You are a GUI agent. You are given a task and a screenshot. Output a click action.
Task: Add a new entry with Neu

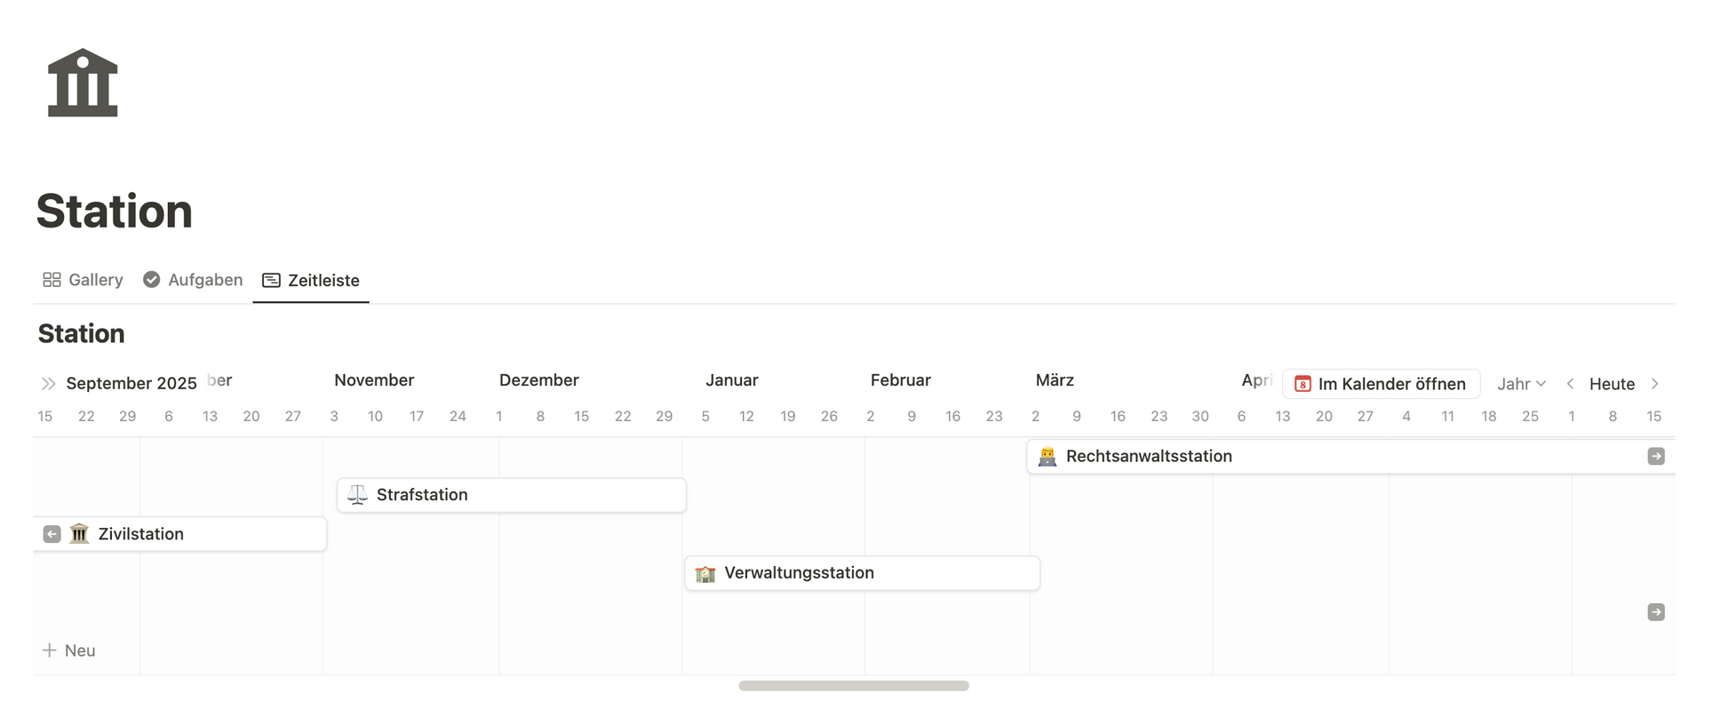[69, 650]
